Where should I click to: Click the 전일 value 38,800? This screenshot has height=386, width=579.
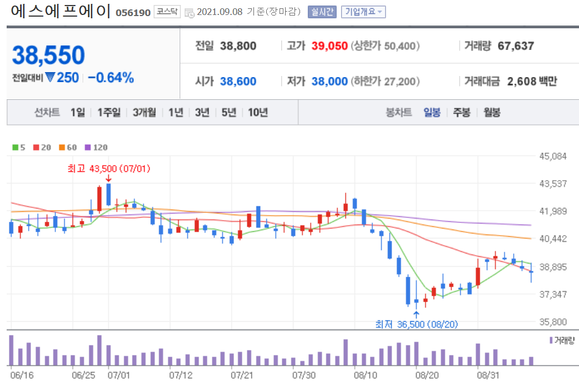[238, 46]
